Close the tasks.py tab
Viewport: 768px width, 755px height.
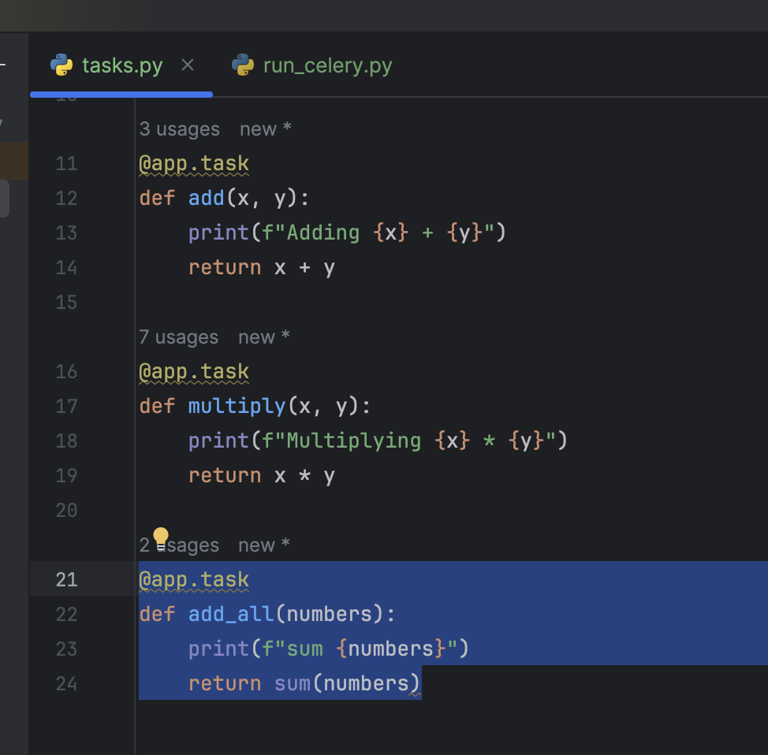[x=188, y=65]
